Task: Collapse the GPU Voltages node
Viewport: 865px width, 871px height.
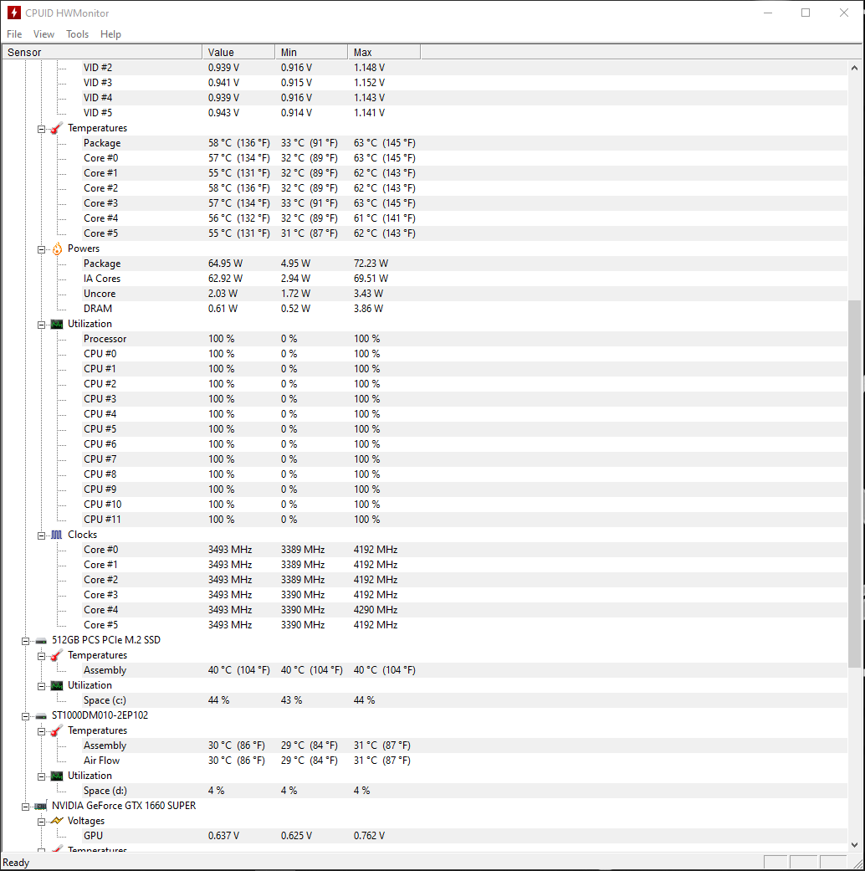Action: tap(41, 822)
